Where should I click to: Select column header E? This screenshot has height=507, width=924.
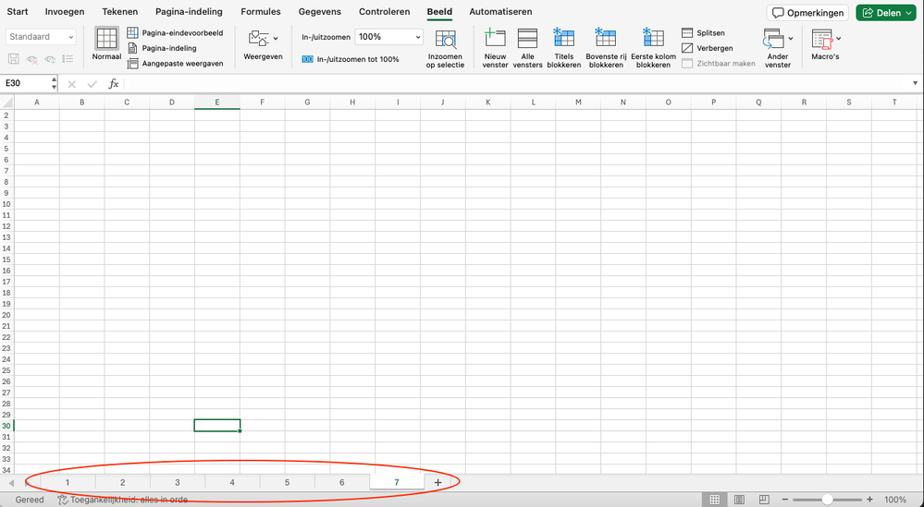click(216, 103)
